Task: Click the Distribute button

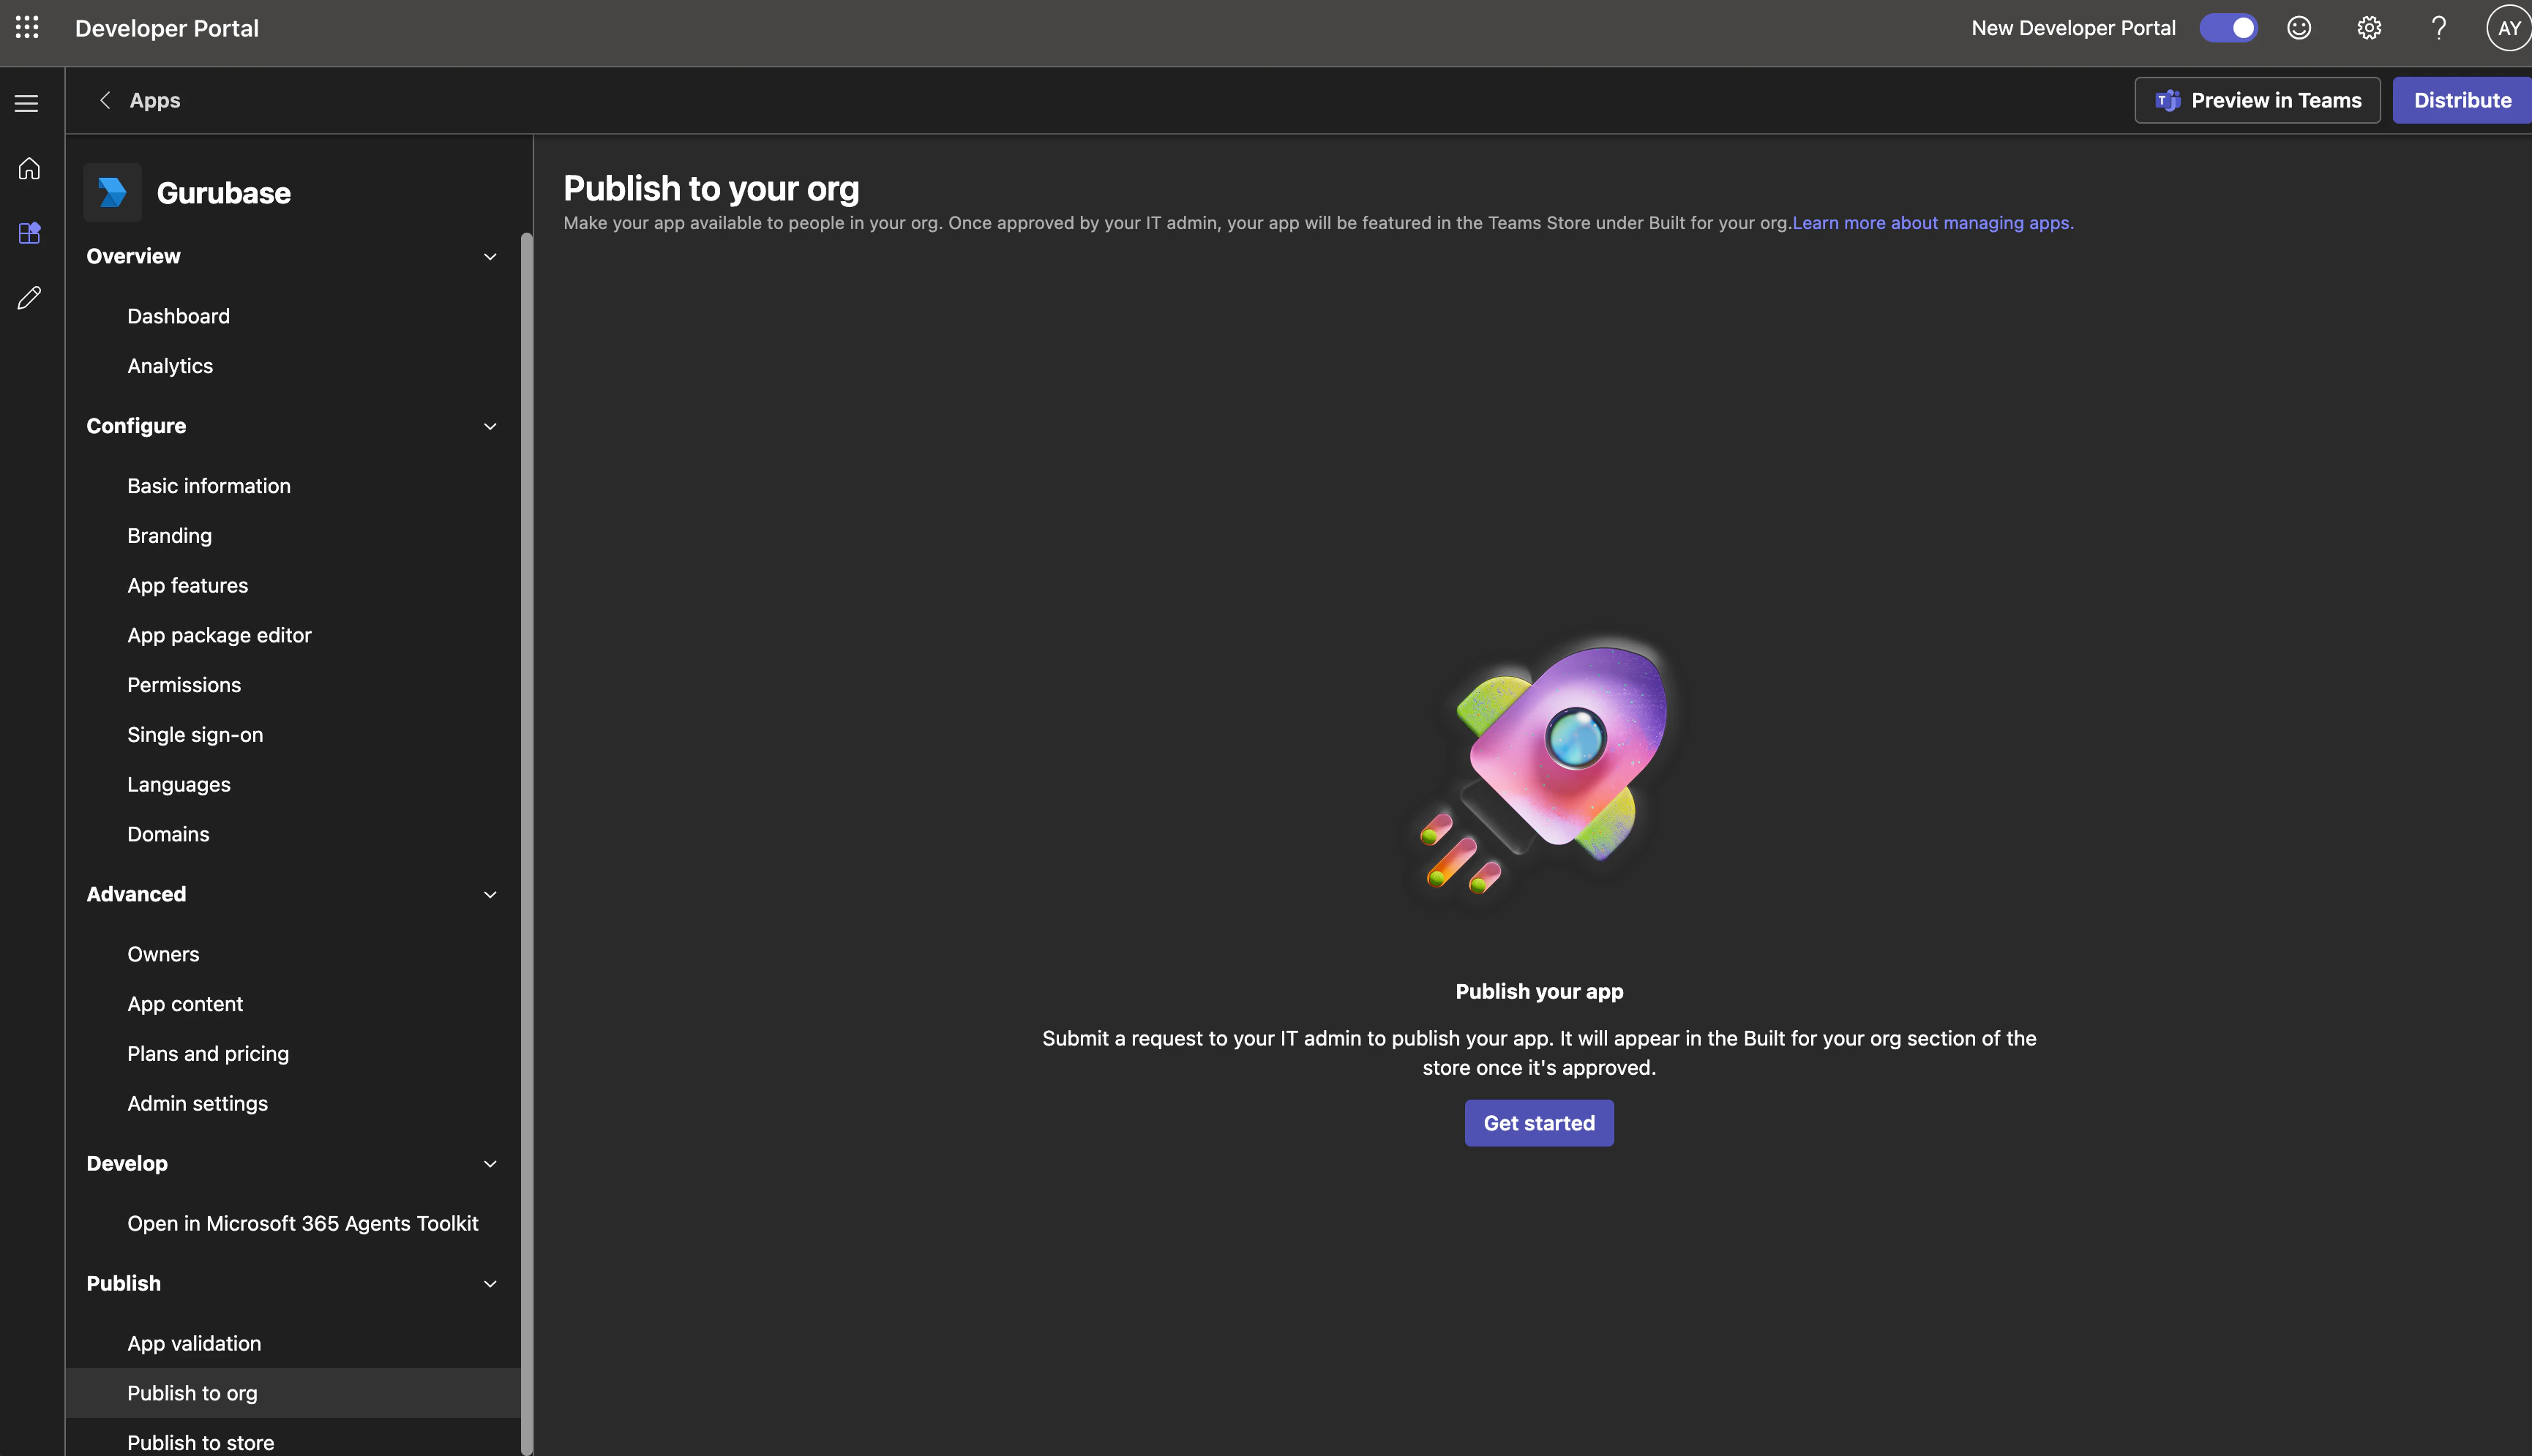Action: 2462,100
